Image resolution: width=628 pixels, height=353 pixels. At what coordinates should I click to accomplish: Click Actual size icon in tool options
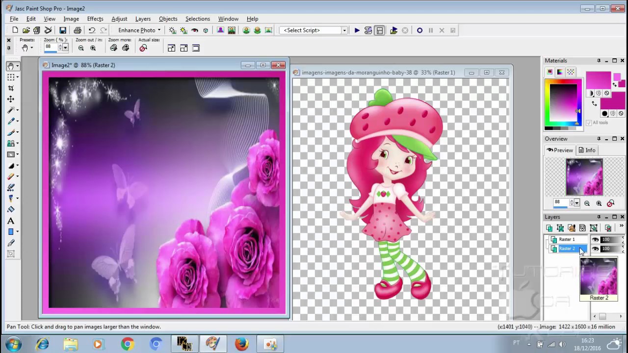[x=143, y=48]
